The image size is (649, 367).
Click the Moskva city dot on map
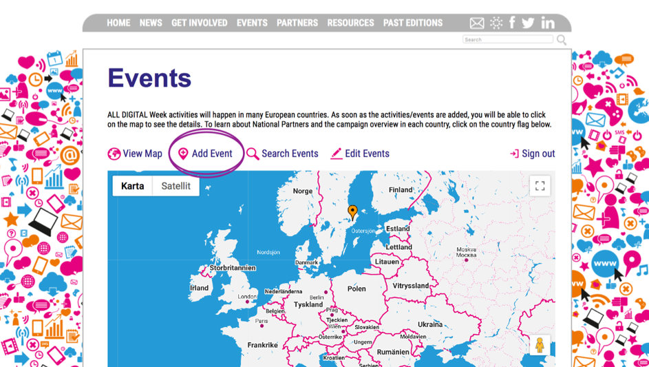pyautogui.click(x=467, y=260)
